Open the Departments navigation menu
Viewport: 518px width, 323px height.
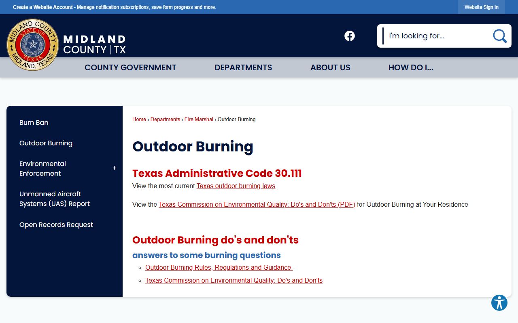click(243, 67)
